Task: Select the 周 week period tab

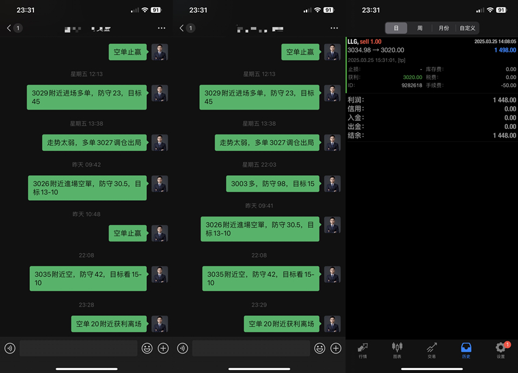Action: (419, 28)
